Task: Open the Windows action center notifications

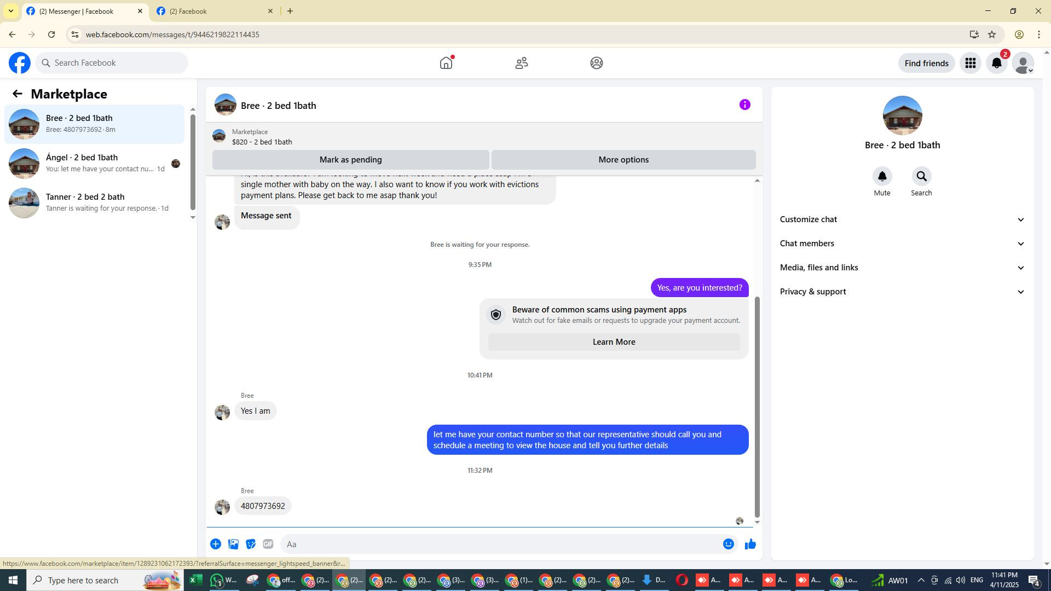Action: click(1034, 580)
